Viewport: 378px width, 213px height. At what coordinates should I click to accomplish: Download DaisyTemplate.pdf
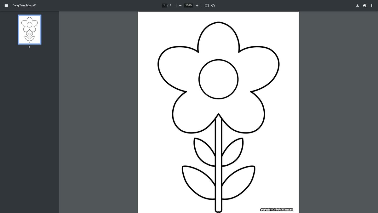pos(357,5)
